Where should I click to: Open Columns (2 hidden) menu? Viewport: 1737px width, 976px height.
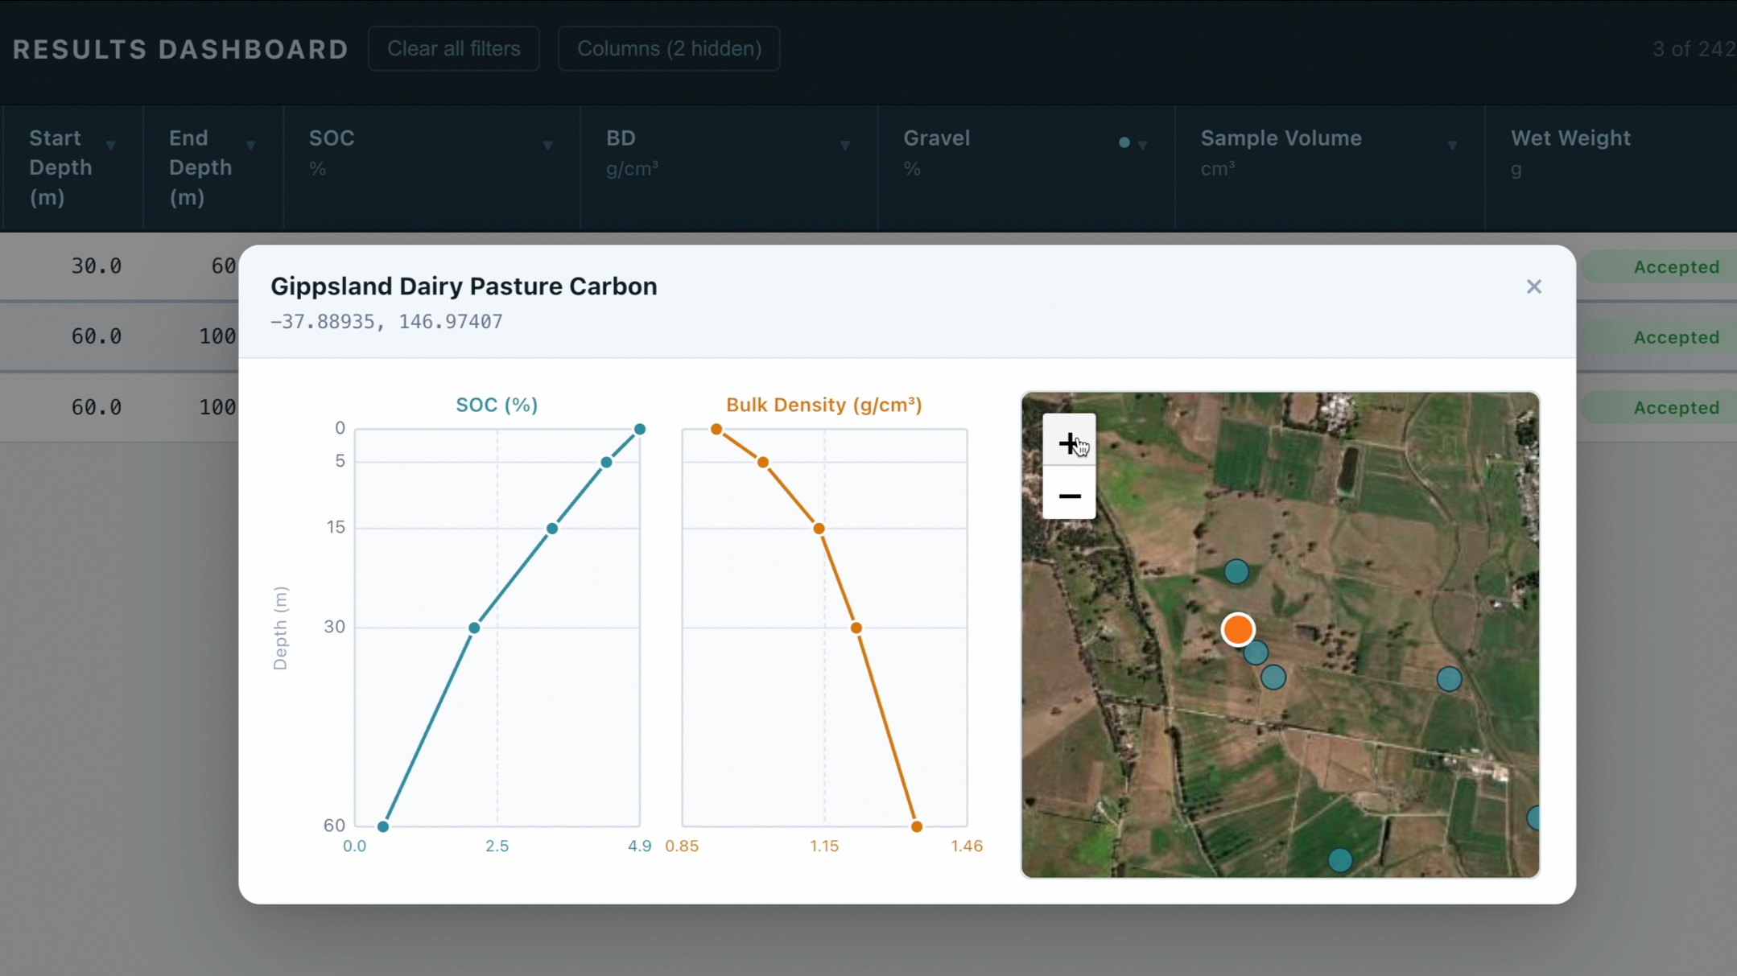pyautogui.click(x=668, y=48)
